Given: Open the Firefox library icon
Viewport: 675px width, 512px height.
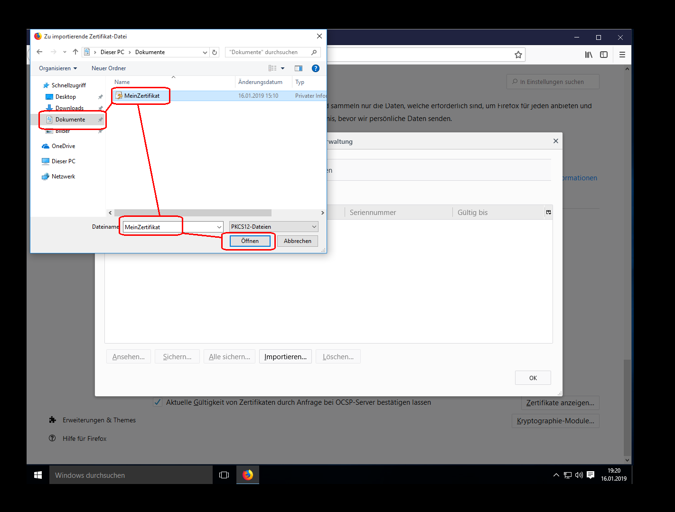Looking at the screenshot, I should 589,55.
